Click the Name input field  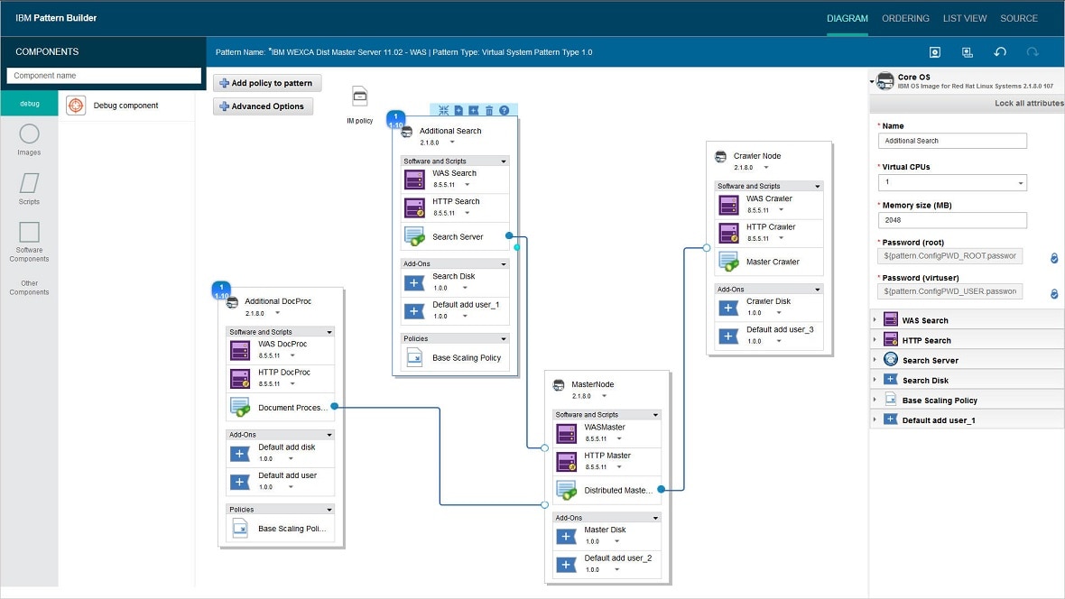point(952,141)
